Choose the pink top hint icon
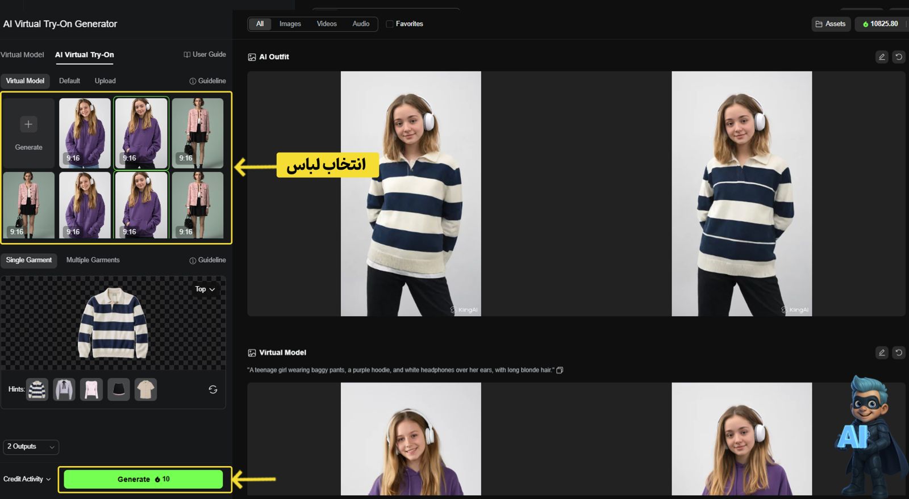This screenshot has height=499, width=909. point(91,389)
